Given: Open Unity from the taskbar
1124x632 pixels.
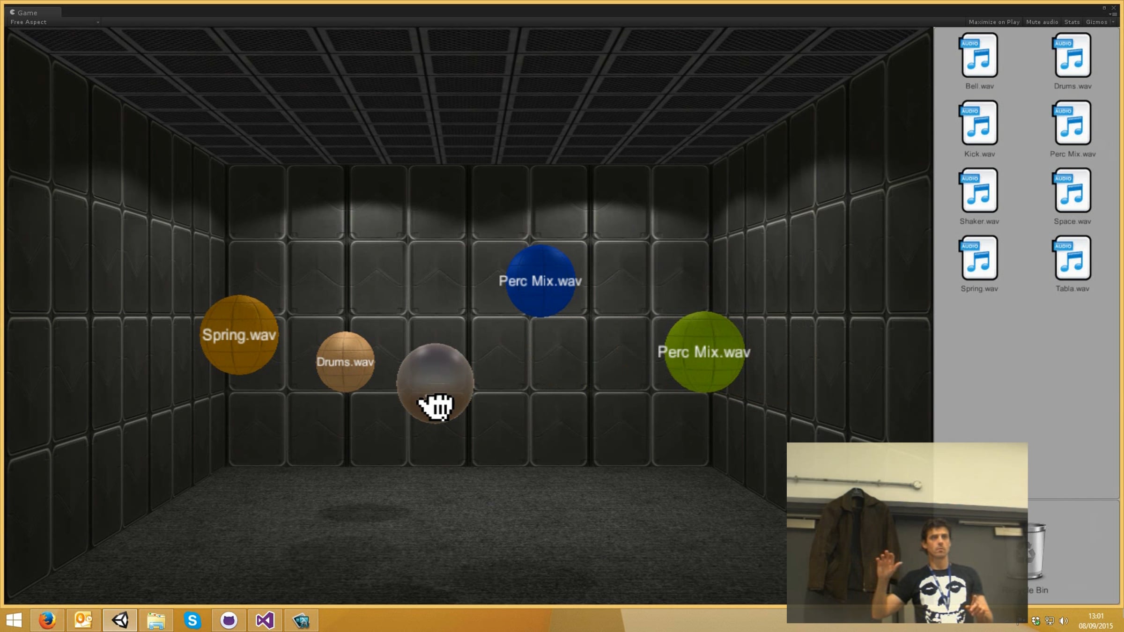Looking at the screenshot, I should tap(120, 620).
